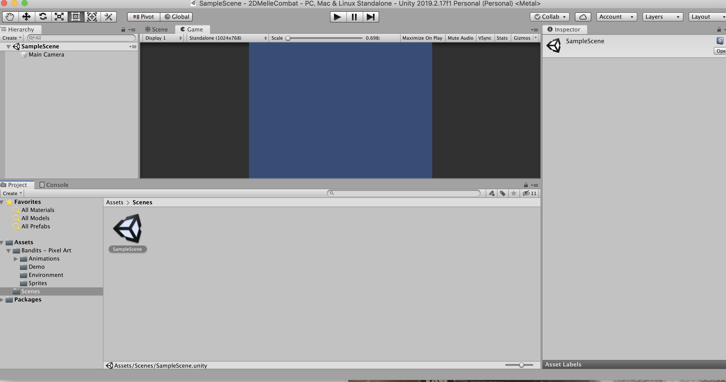726x382 pixels.
Task: Toggle Mute Audio in Game view
Action: click(460, 38)
